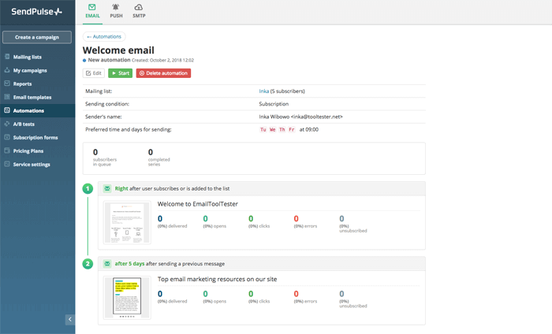552x334 pixels.
Task: Click the envelope icon beside step 1 header
Action: (x=107, y=188)
